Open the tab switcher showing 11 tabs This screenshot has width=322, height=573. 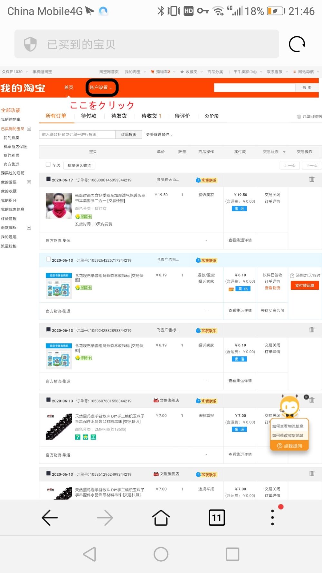(x=217, y=518)
